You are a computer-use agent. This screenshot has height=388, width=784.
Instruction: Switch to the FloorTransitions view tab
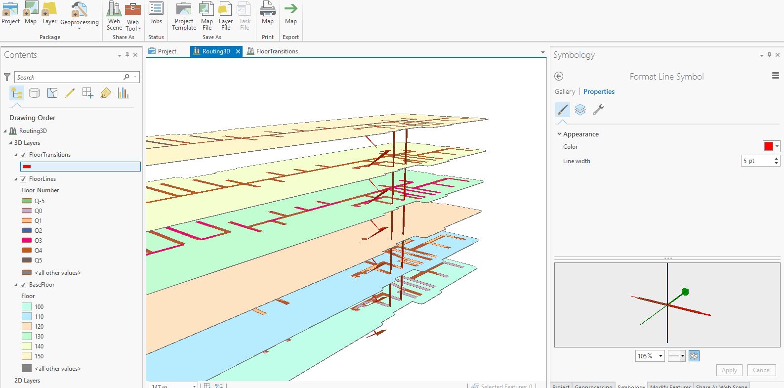[x=273, y=51]
